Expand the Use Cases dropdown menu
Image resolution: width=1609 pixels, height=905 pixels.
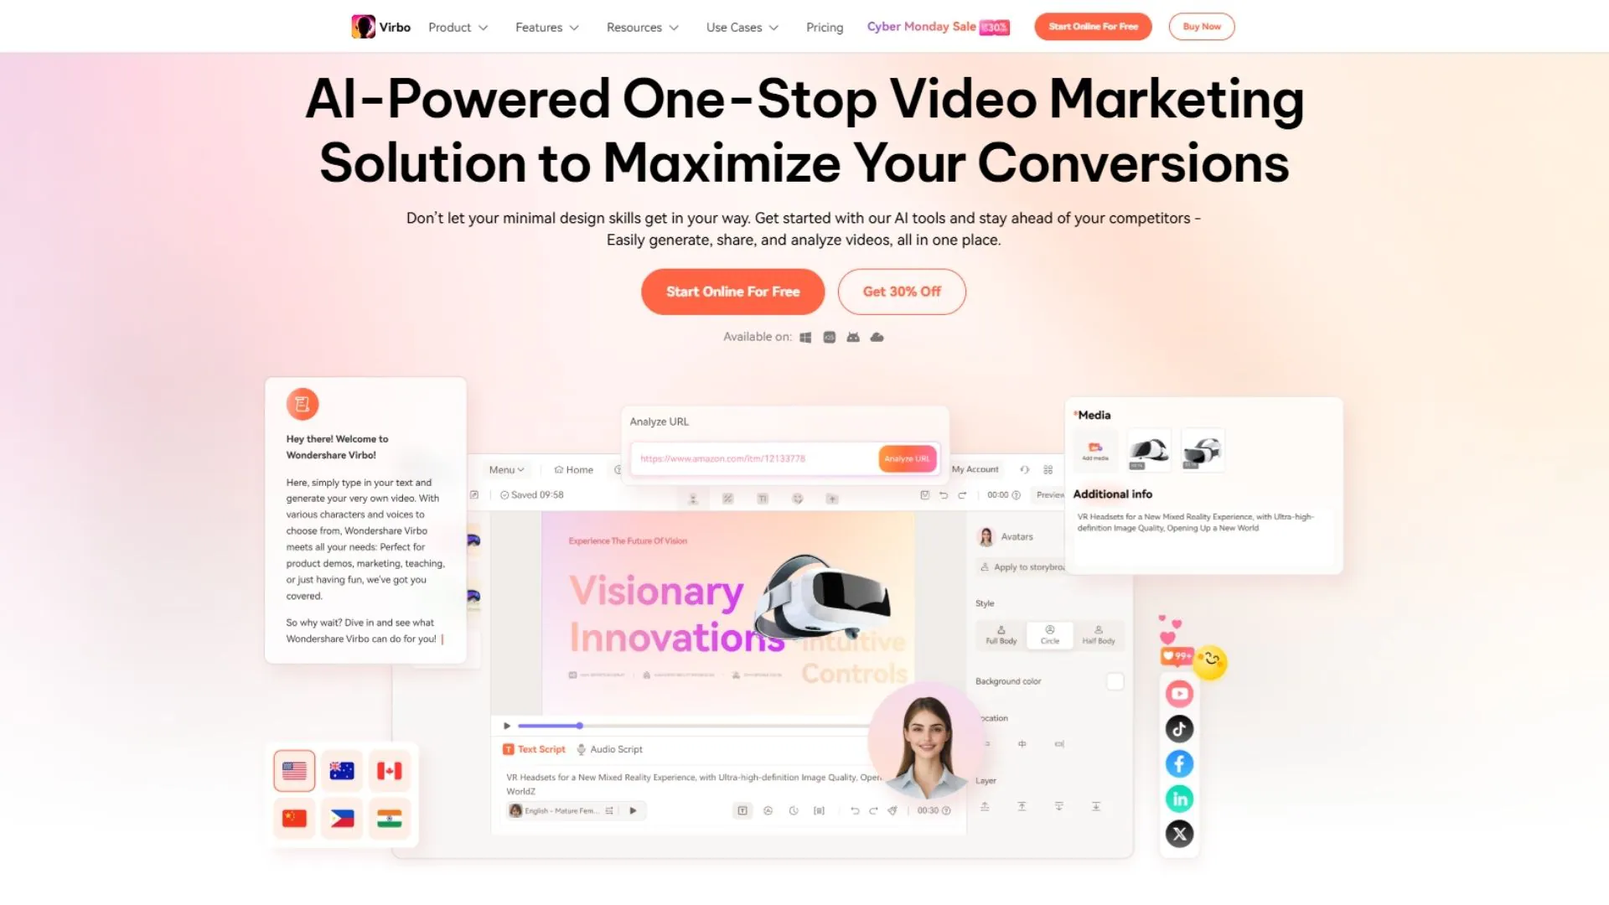[742, 27]
